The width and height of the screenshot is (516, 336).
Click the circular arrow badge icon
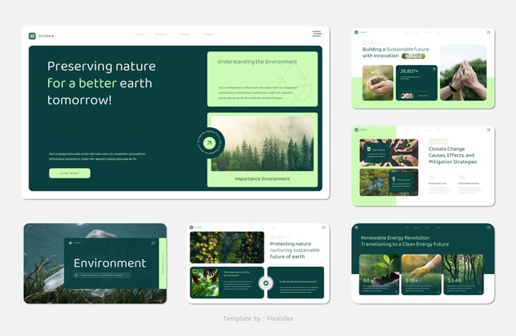[x=209, y=143]
